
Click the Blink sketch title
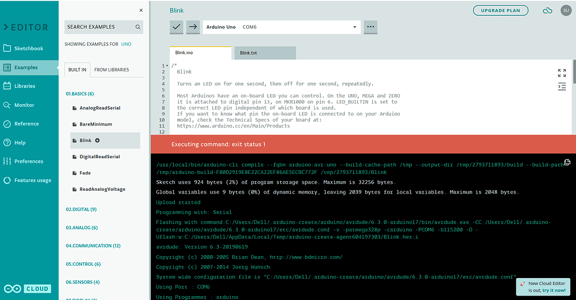coord(176,11)
